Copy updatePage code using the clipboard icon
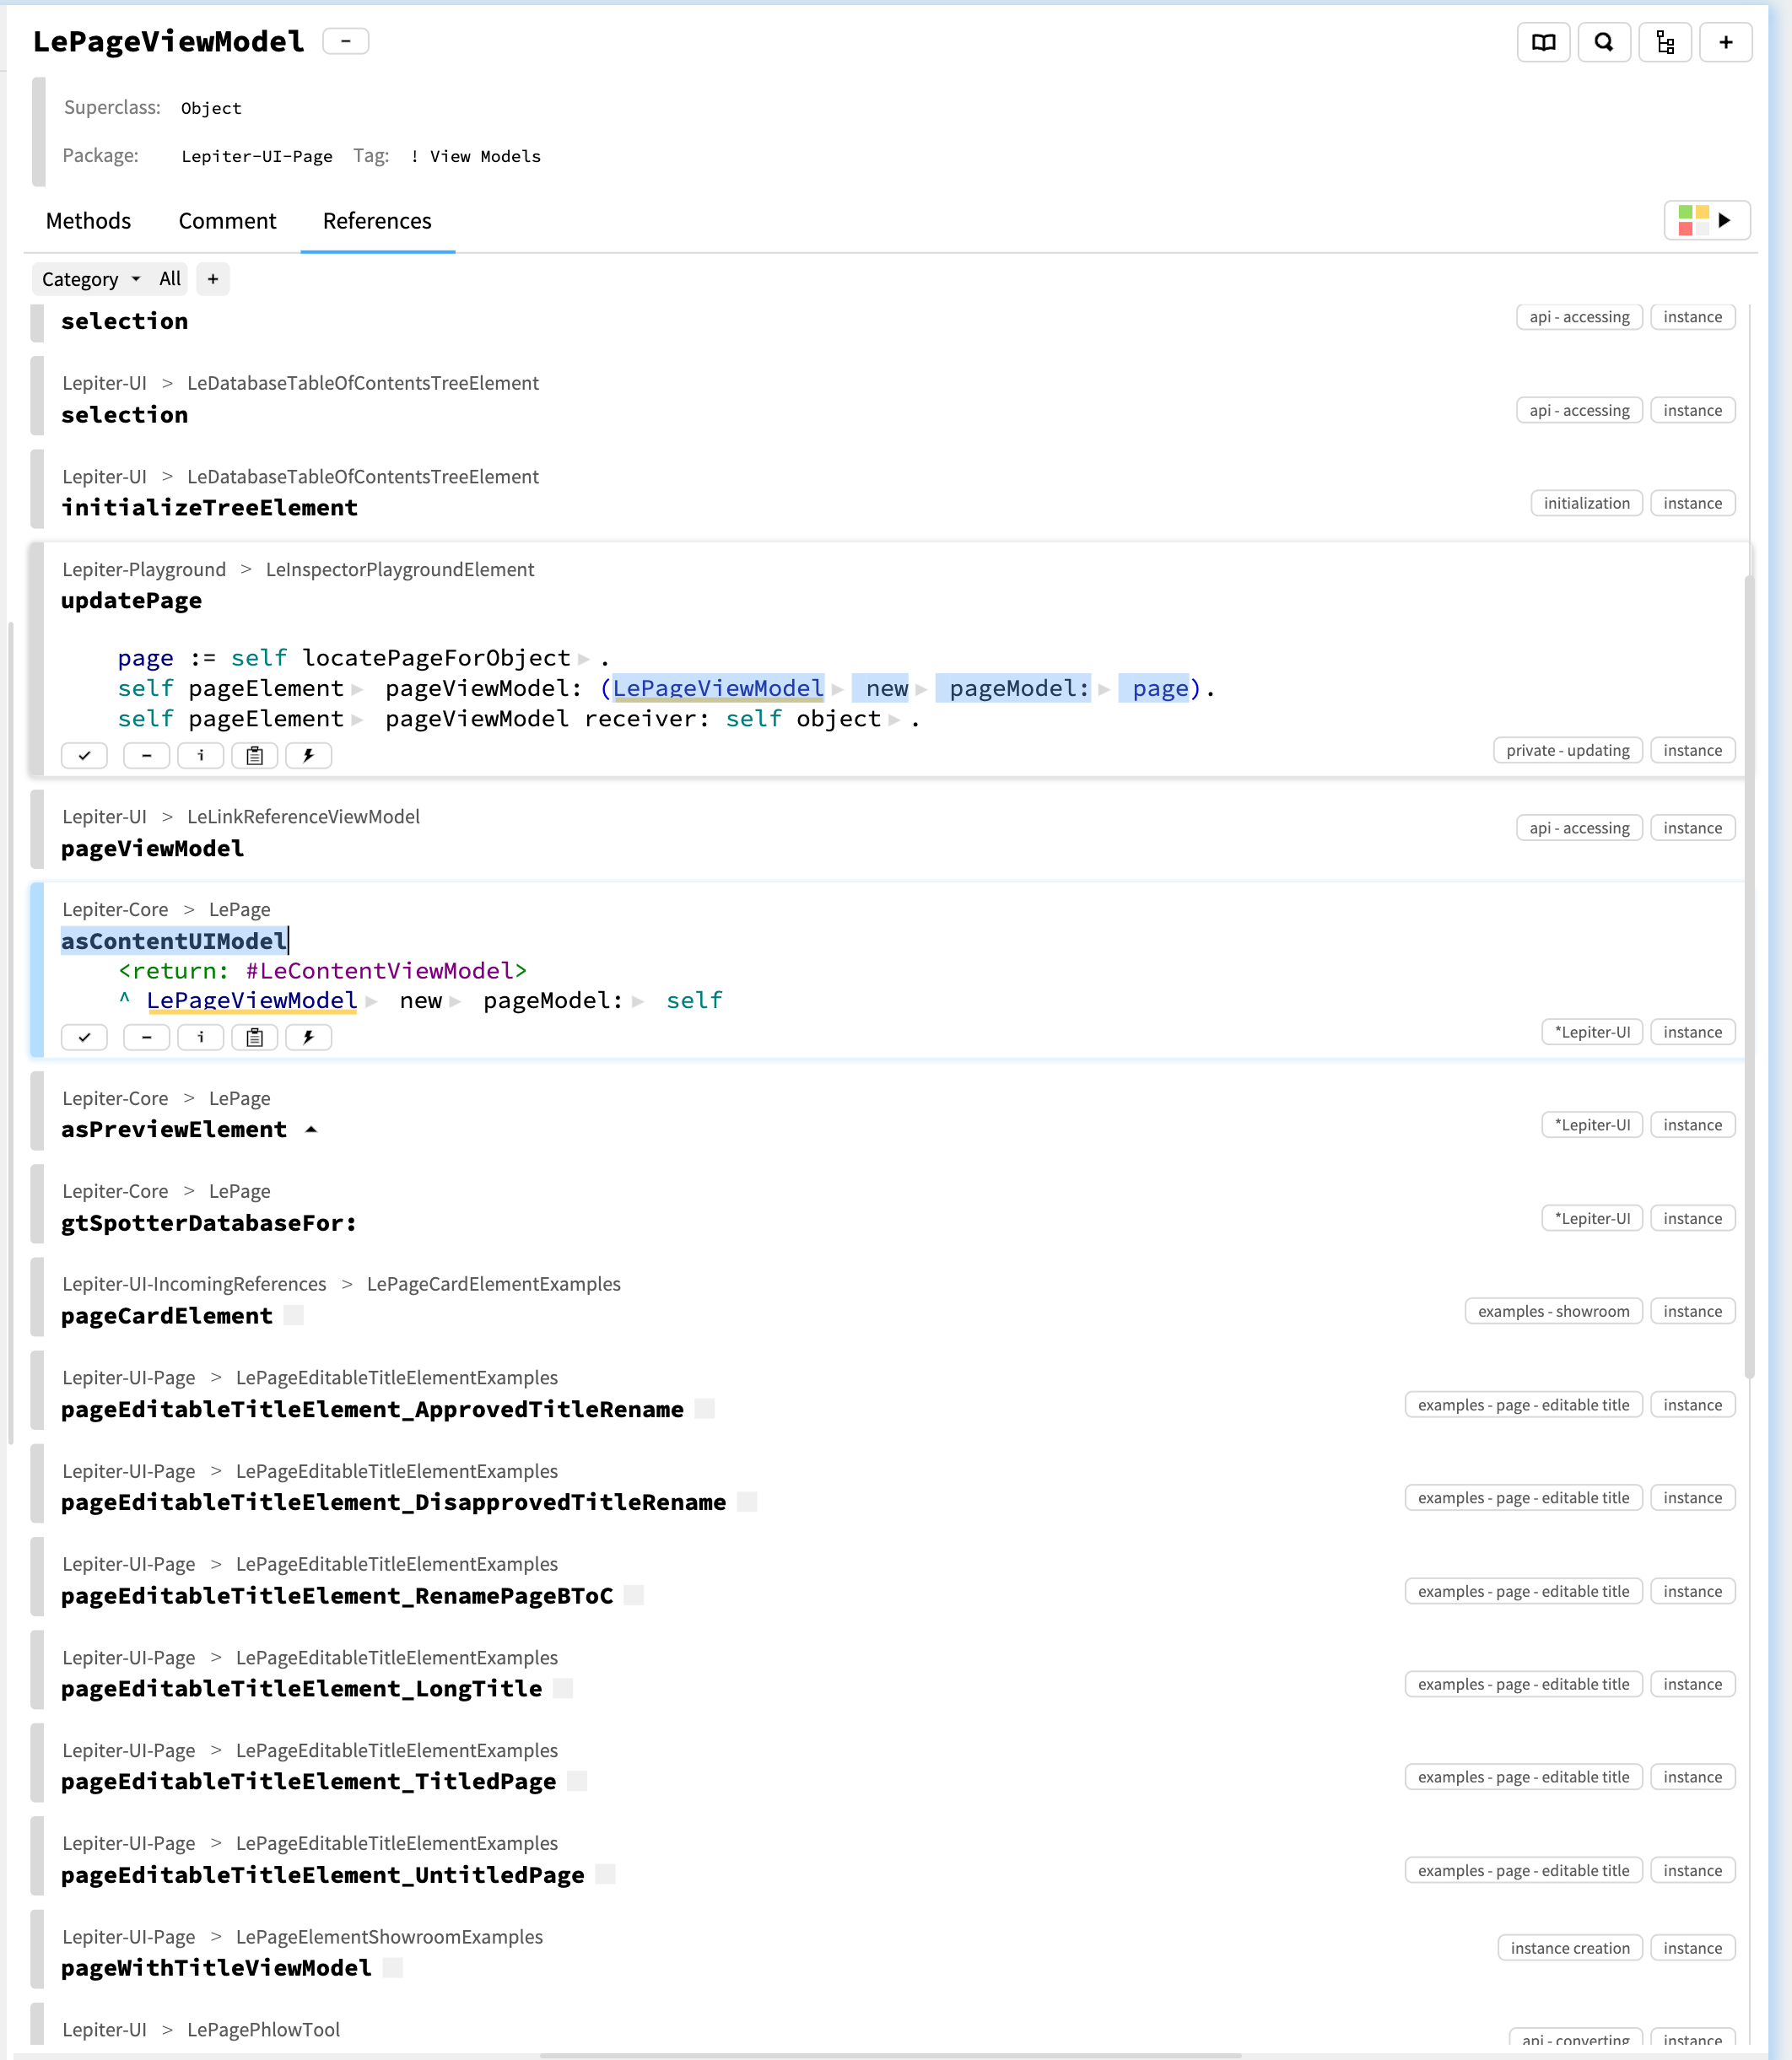Screen dimensions: 1792x2060 [x=254, y=755]
